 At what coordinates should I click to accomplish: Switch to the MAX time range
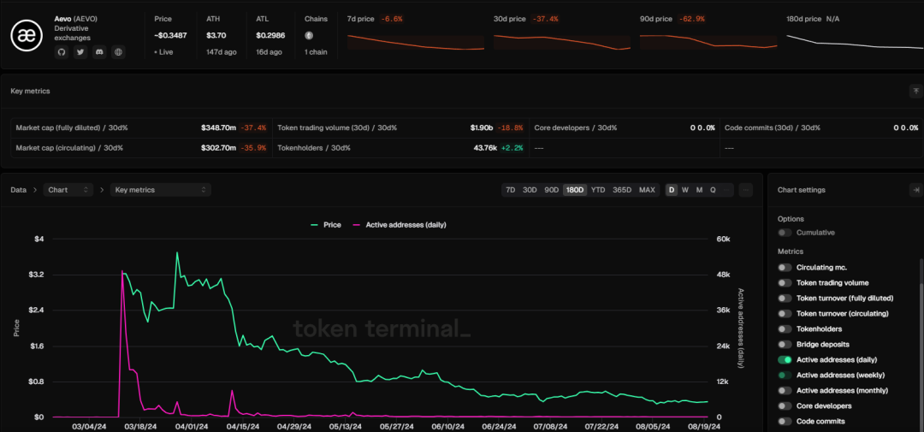coord(647,190)
